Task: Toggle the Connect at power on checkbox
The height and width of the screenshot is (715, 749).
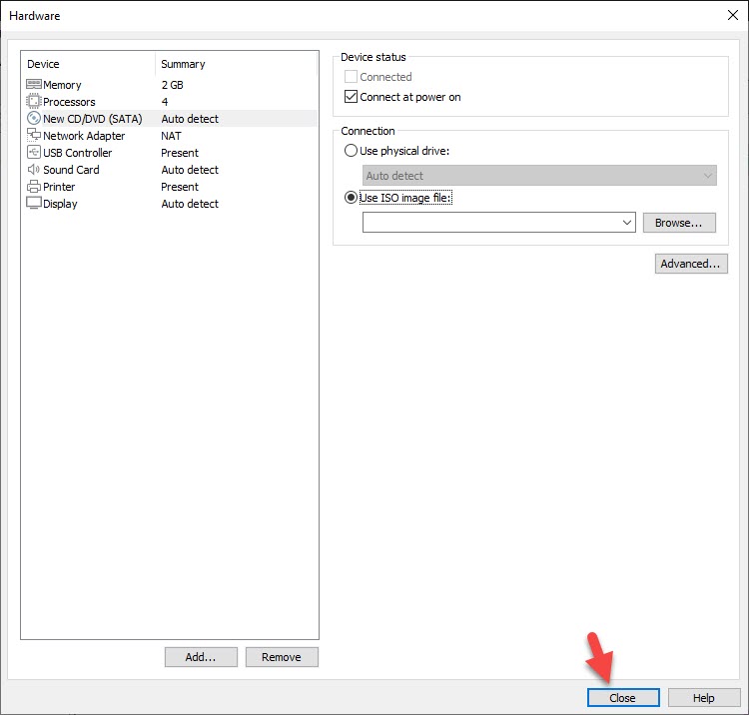Action: click(x=351, y=98)
